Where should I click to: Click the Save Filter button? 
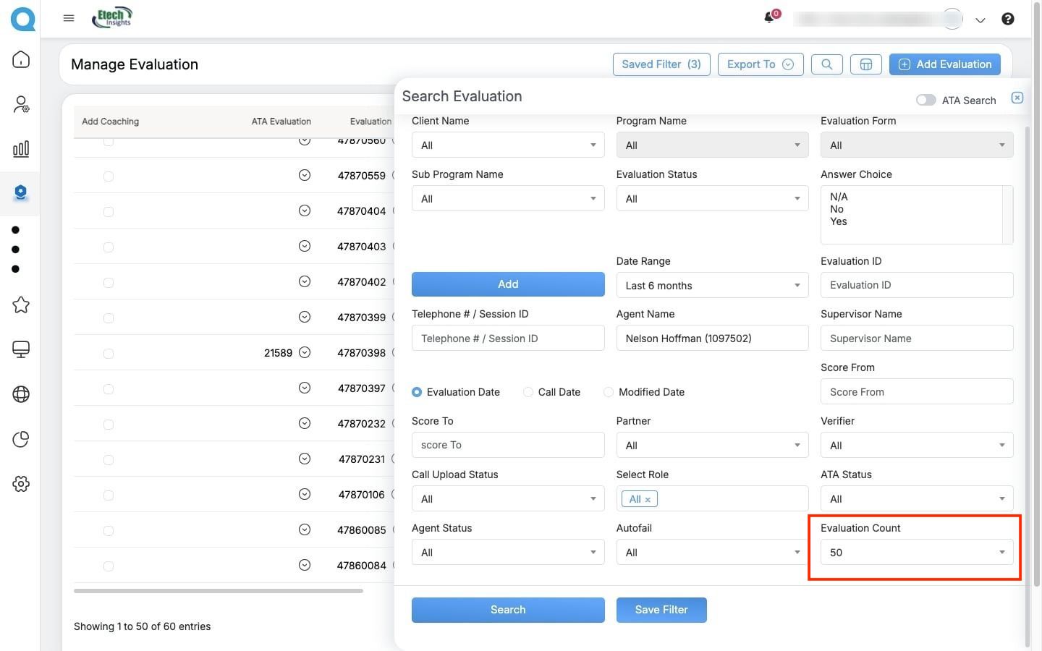661,610
